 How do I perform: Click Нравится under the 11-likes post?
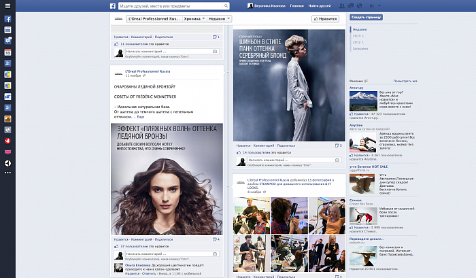(x=121, y=37)
